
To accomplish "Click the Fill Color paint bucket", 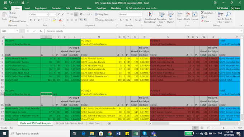I will coord(54,20).
